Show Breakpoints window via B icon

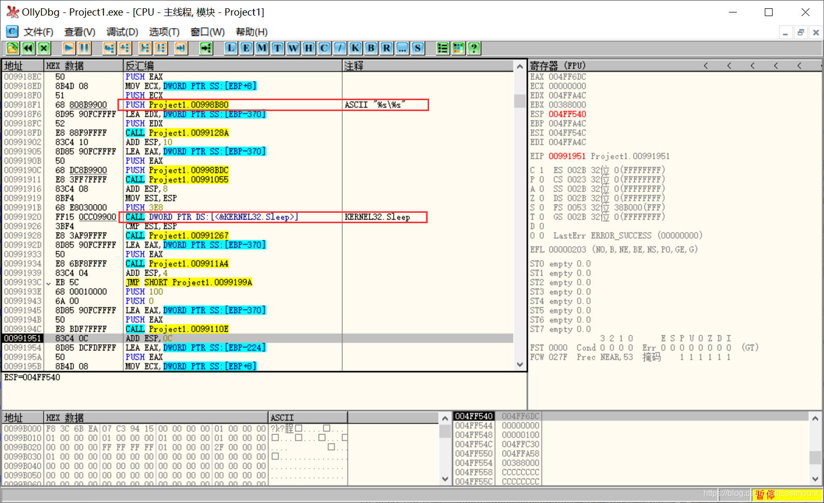(x=371, y=48)
